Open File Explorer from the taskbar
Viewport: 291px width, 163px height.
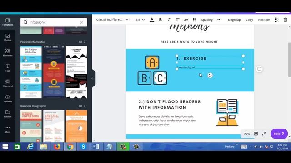coord(44,147)
